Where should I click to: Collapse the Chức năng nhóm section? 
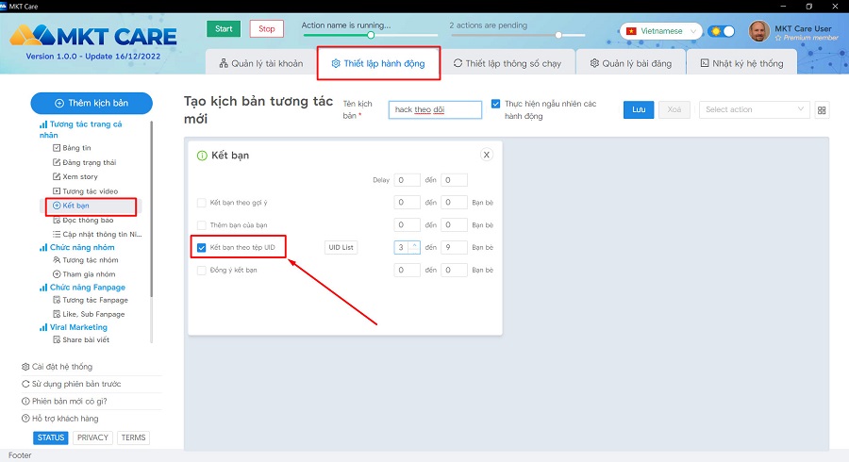click(81, 247)
